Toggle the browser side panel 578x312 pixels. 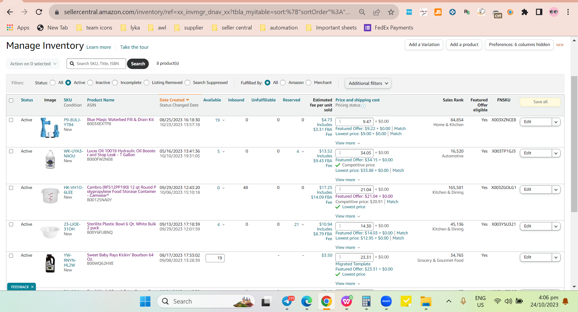(x=539, y=12)
